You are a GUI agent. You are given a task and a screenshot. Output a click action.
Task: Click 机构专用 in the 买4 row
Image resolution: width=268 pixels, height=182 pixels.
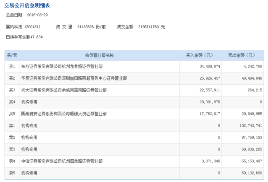point(29,102)
